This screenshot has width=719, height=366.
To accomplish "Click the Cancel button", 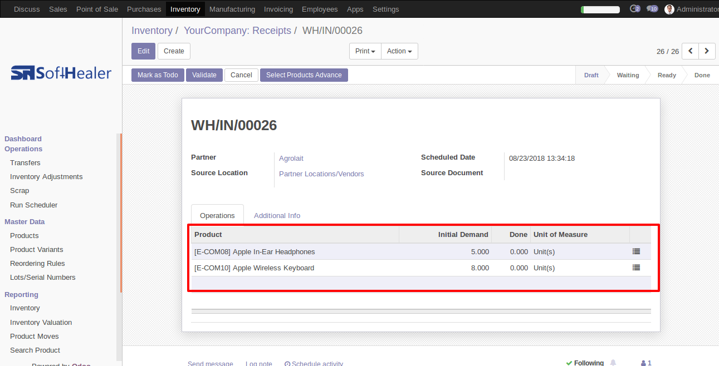I will (x=241, y=75).
